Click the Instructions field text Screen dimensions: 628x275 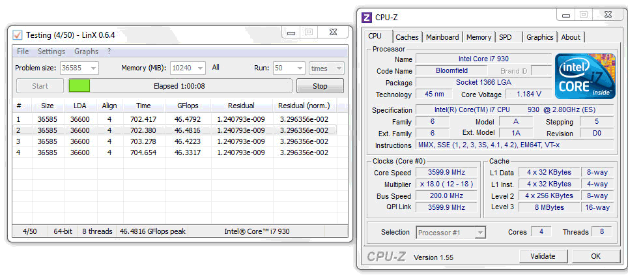pyautogui.click(x=514, y=145)
